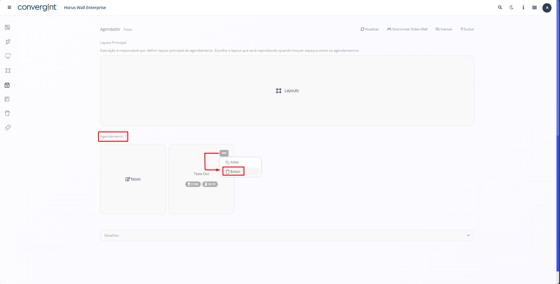Open the monitor icon in sidebar
The width and height of the screenshot is (560, 284).
point(8,56)
